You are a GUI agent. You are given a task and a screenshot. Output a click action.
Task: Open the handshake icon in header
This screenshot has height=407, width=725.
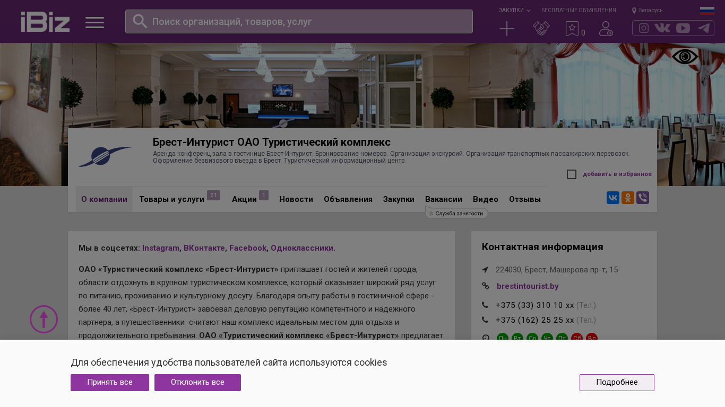[x=541, y=29]
